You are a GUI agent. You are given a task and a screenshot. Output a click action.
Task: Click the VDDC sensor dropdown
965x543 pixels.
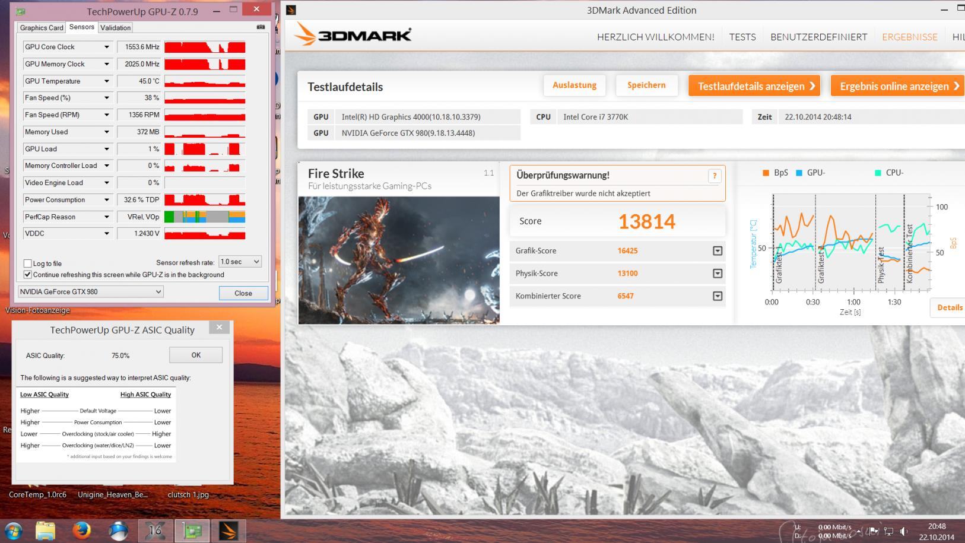[x=107, y=234]
